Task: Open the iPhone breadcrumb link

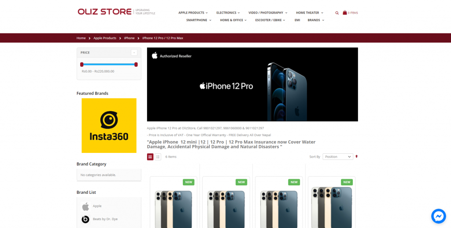Action: click(129, 38)
